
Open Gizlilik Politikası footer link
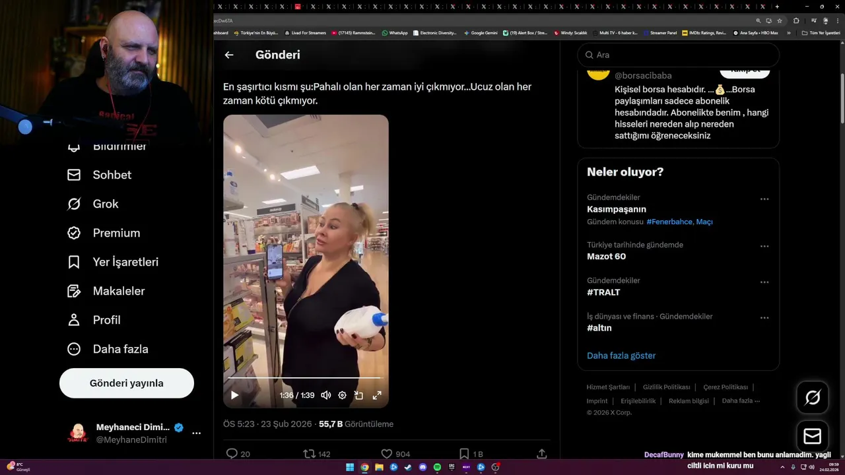666,387
